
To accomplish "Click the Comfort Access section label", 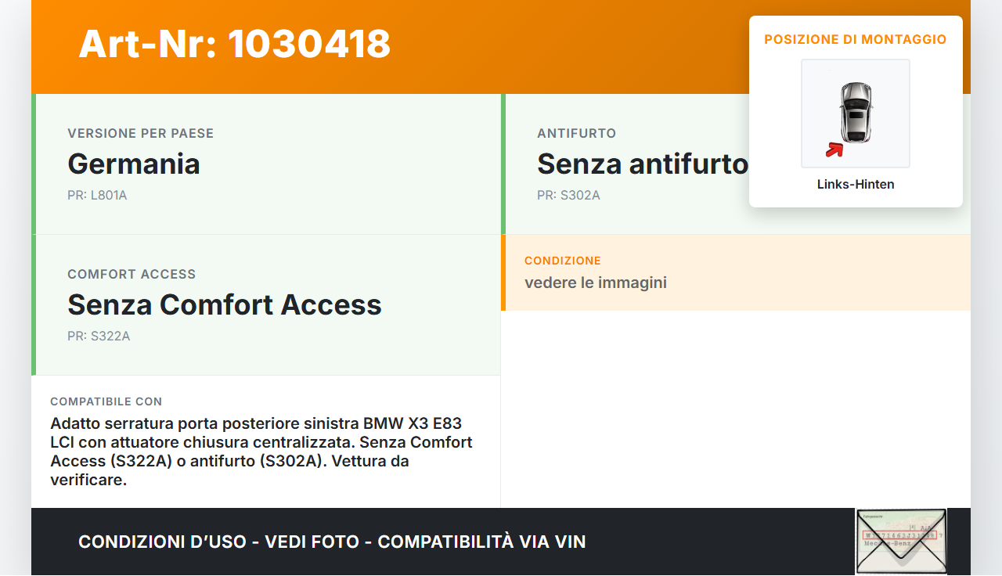I will coord(132,275).
